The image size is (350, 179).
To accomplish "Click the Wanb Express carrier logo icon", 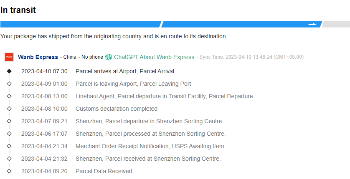I will click(x=9, y=57).
